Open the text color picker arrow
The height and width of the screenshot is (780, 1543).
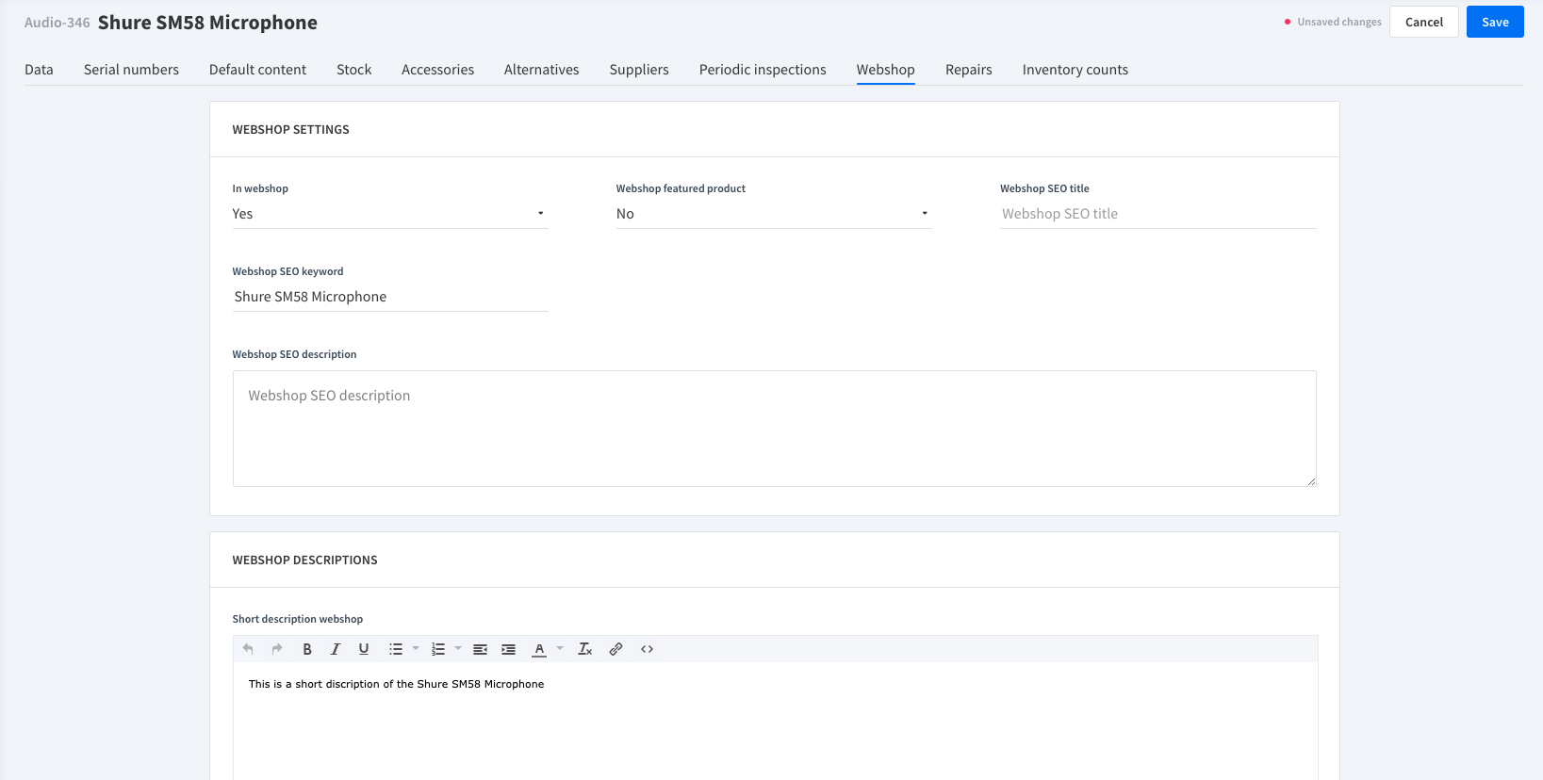[560, 648]
